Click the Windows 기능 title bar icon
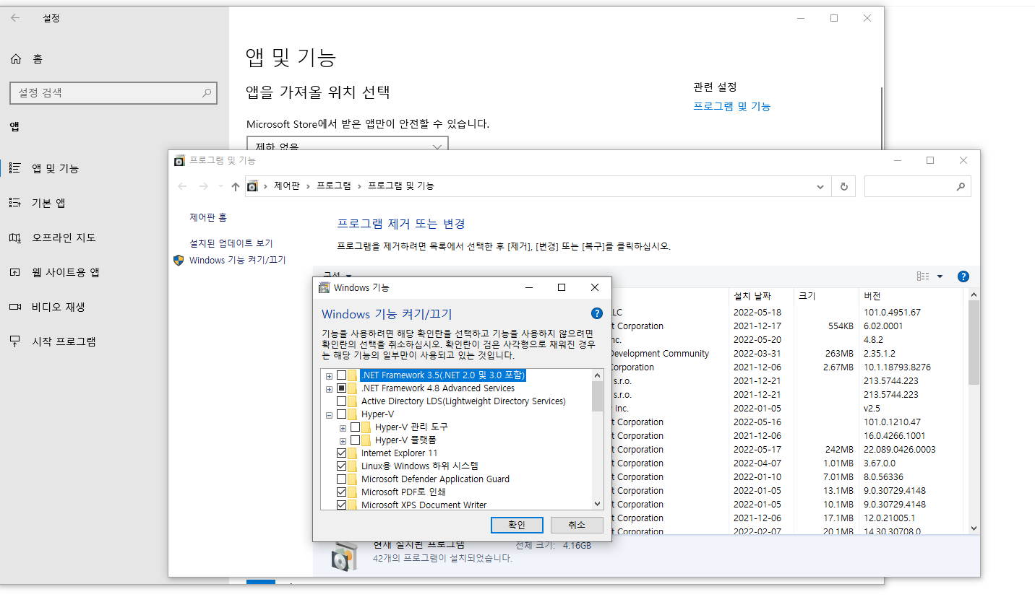Viewport: 1035px width, 597px height. click(325, 287)
